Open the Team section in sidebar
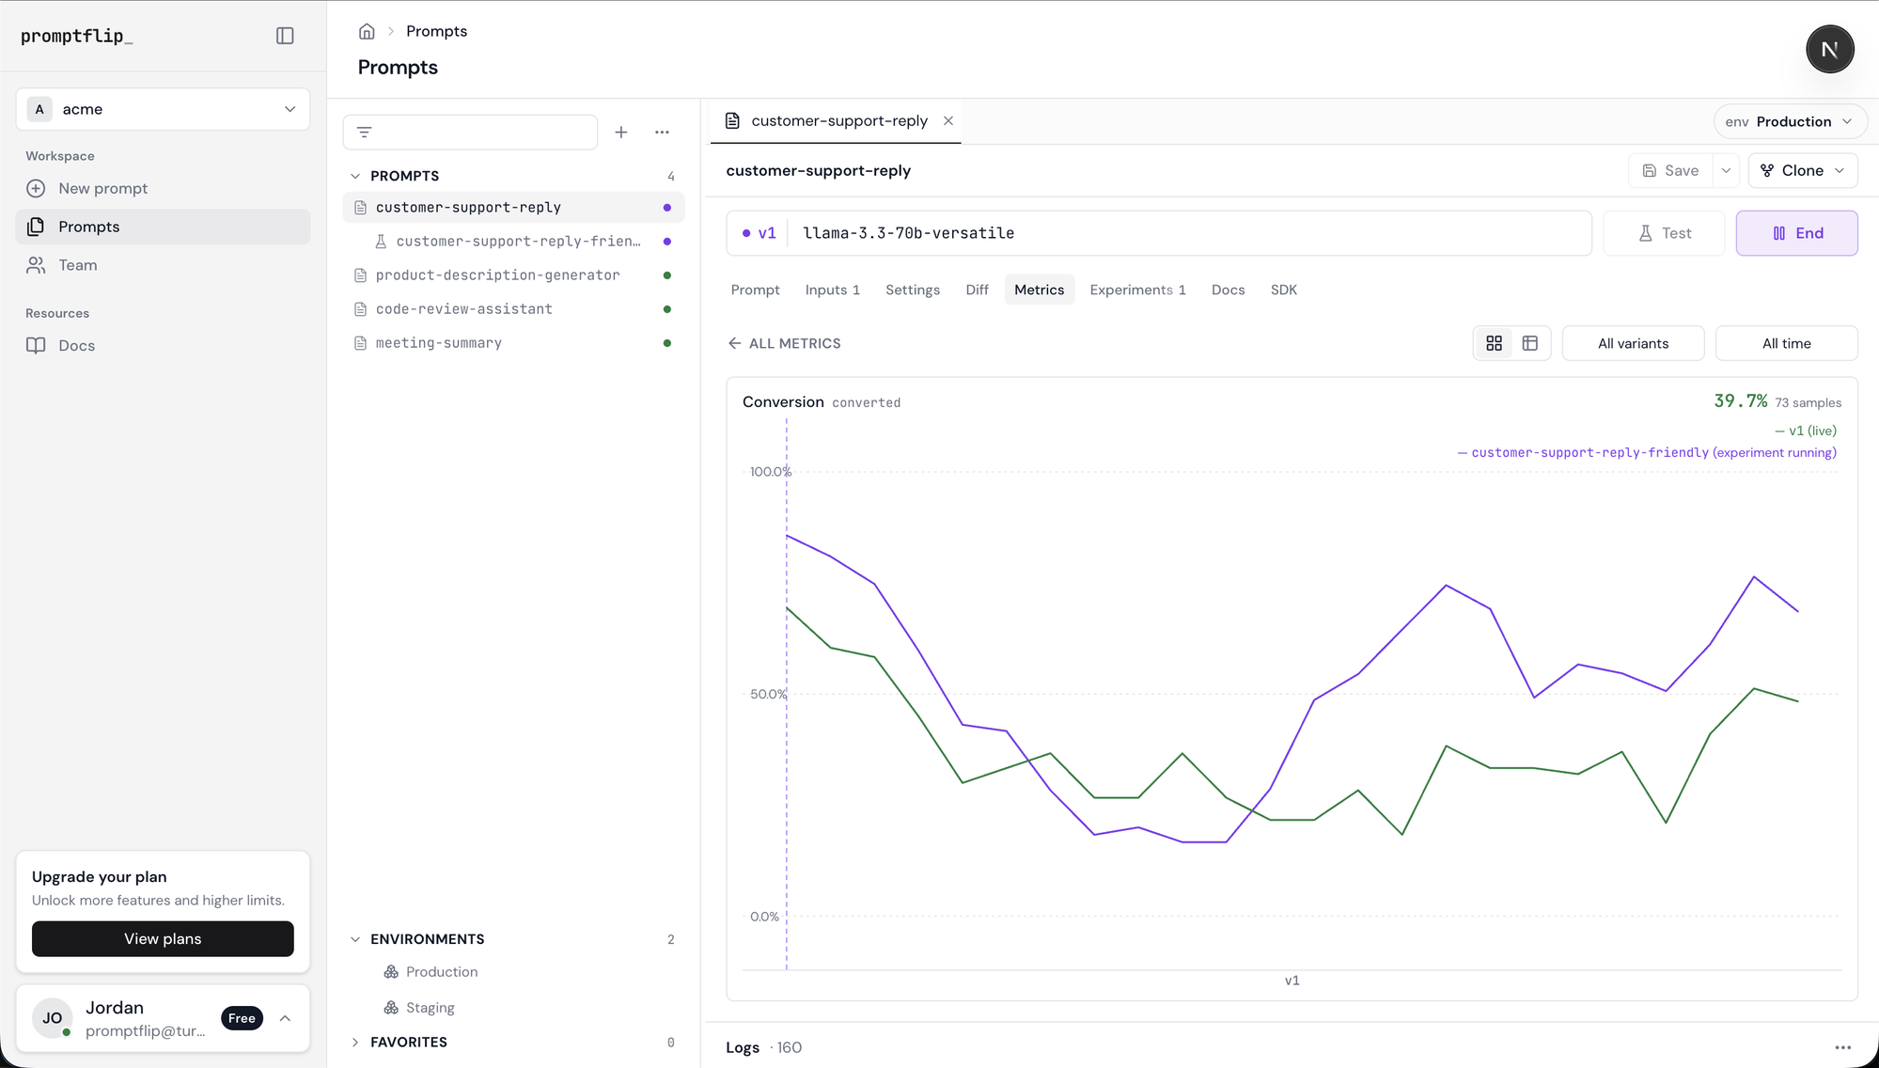Screen dimensions: 1879x1068 [x=163, y=265]
